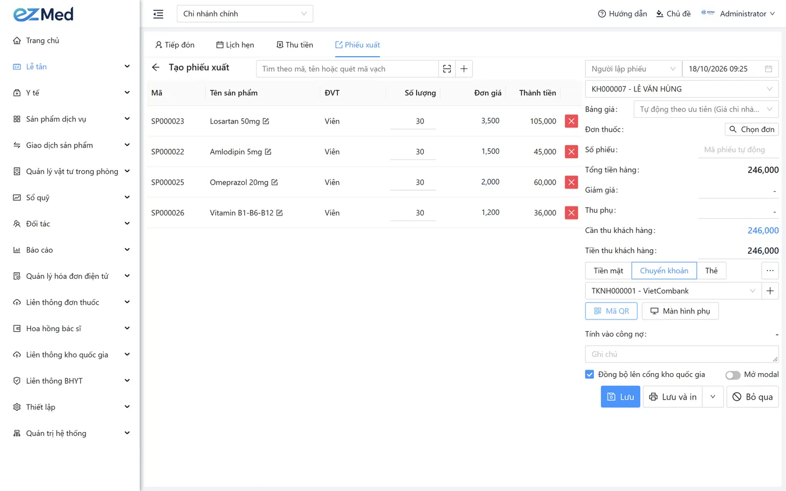Screen dimensions: 786x491
Task: Click the plus icon next to product search
Action: coord(464,68)
